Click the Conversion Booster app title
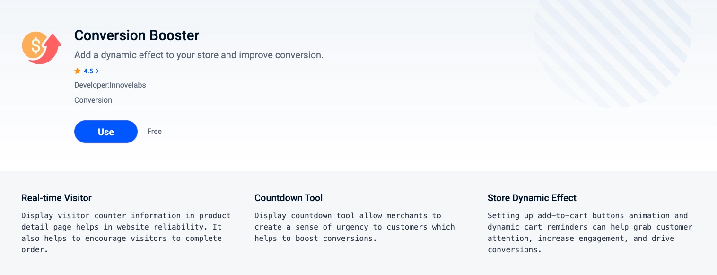The width and height of the screenshot is (717, 275). pos(137,35)
